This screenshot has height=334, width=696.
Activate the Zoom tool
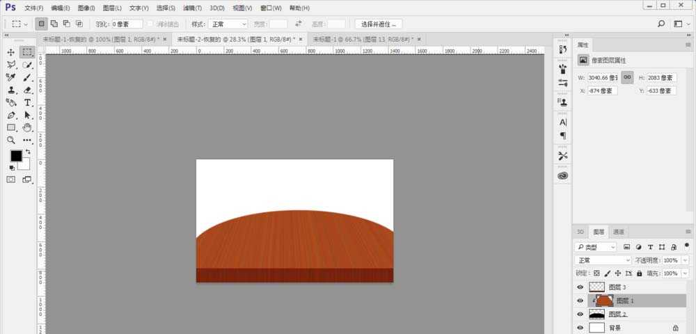pos(11,140)
